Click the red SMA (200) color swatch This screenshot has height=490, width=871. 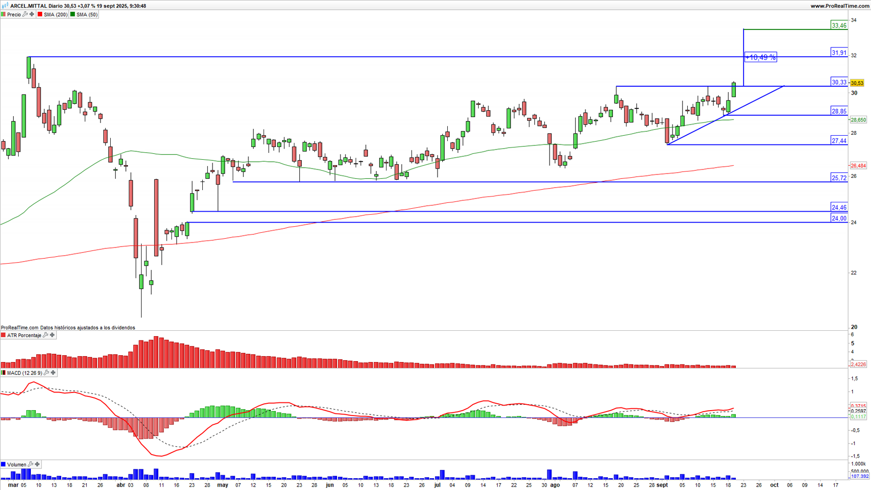(x=40, y=15)
